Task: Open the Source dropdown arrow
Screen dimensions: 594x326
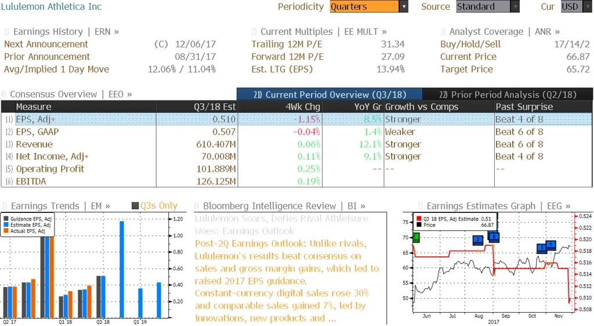Action: point(515,6)
